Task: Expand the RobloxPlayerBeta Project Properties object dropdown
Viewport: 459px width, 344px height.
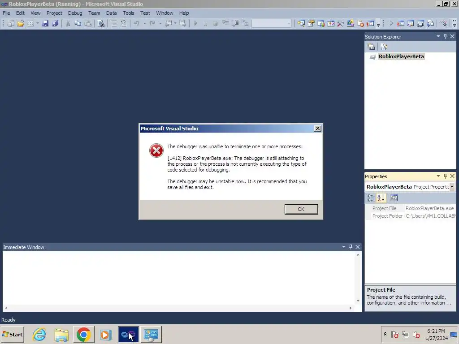Action: click(x=452, y=187)
